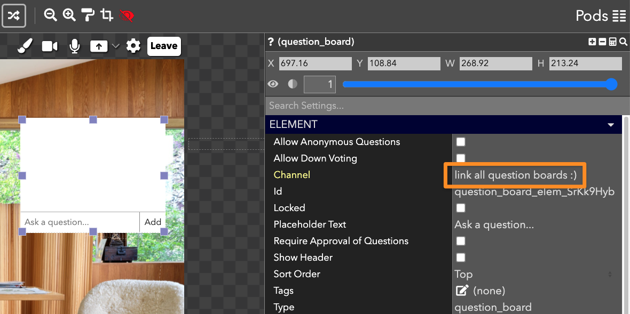Enable Allow Down Voting checkbox
This screenshot has width=630, height=314.
pyautogui.click(x=460, y=158)
